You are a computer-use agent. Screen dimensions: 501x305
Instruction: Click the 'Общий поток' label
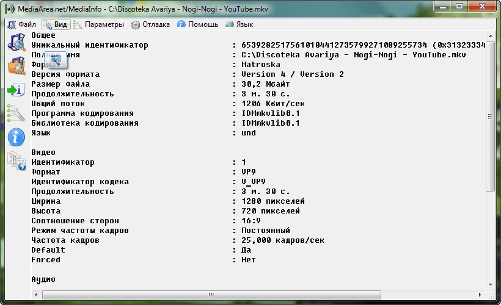tap(58, 104)
